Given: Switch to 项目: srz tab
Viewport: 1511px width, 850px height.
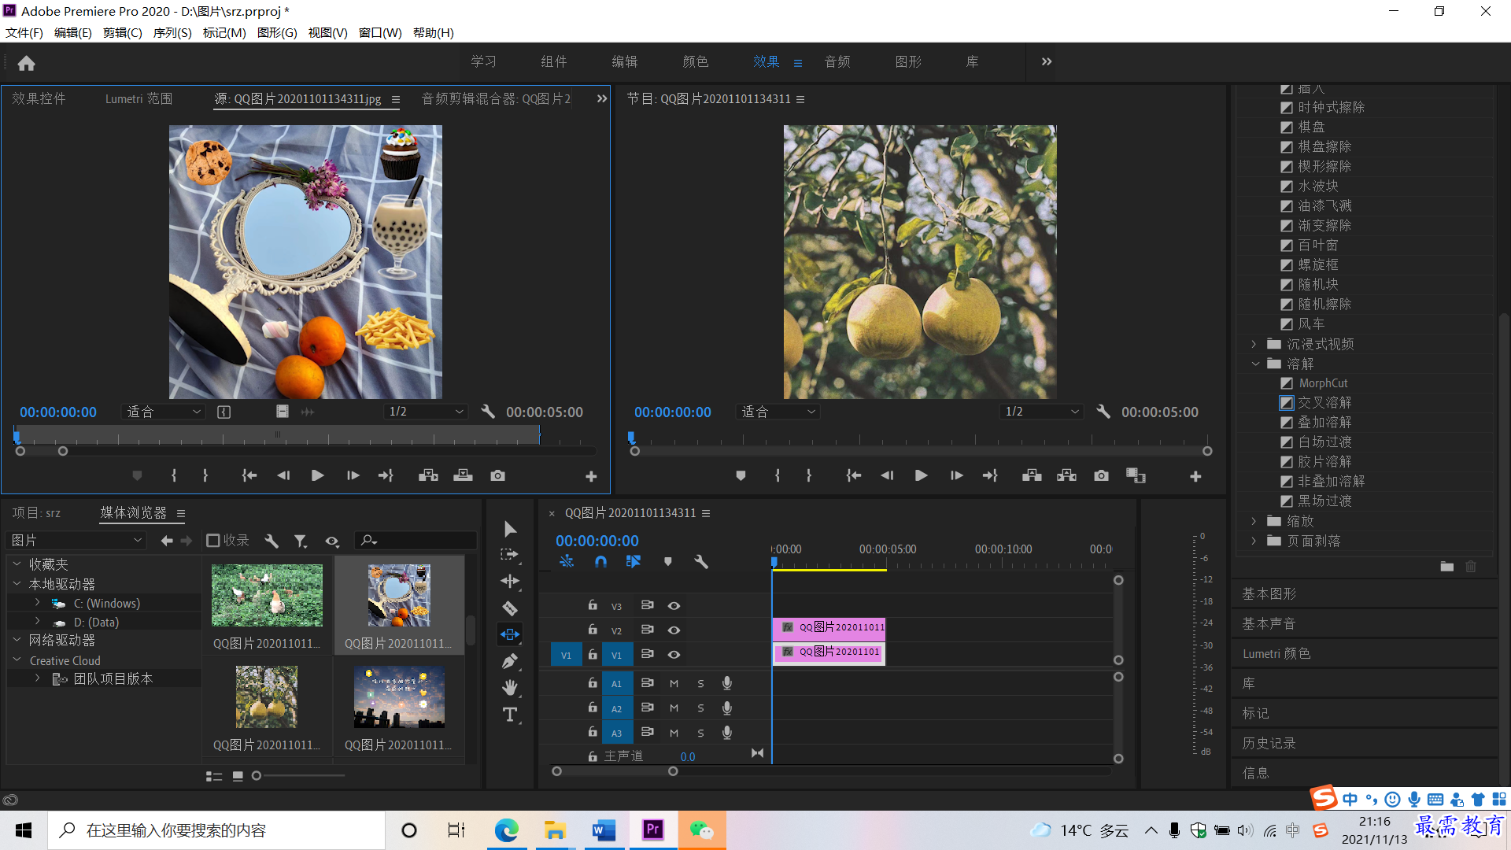Looking at the screenshot, I should click(36, 513).
